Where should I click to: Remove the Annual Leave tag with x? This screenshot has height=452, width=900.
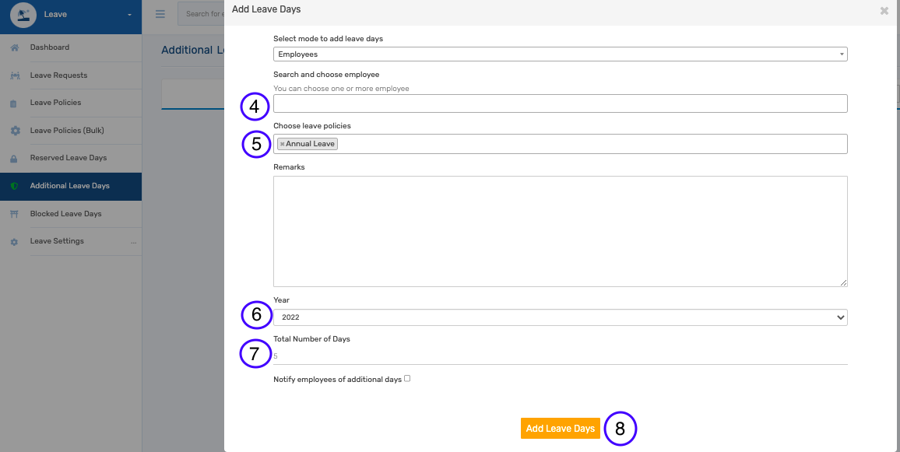(x=282, y=144)
